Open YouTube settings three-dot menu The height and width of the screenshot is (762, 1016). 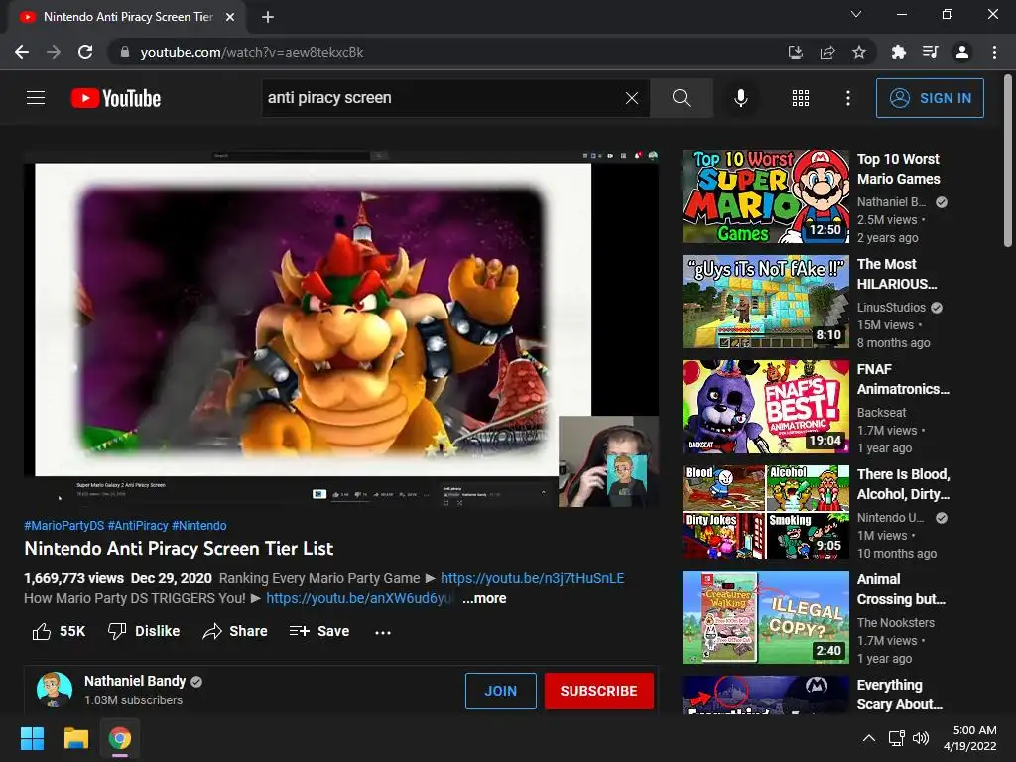847,98
